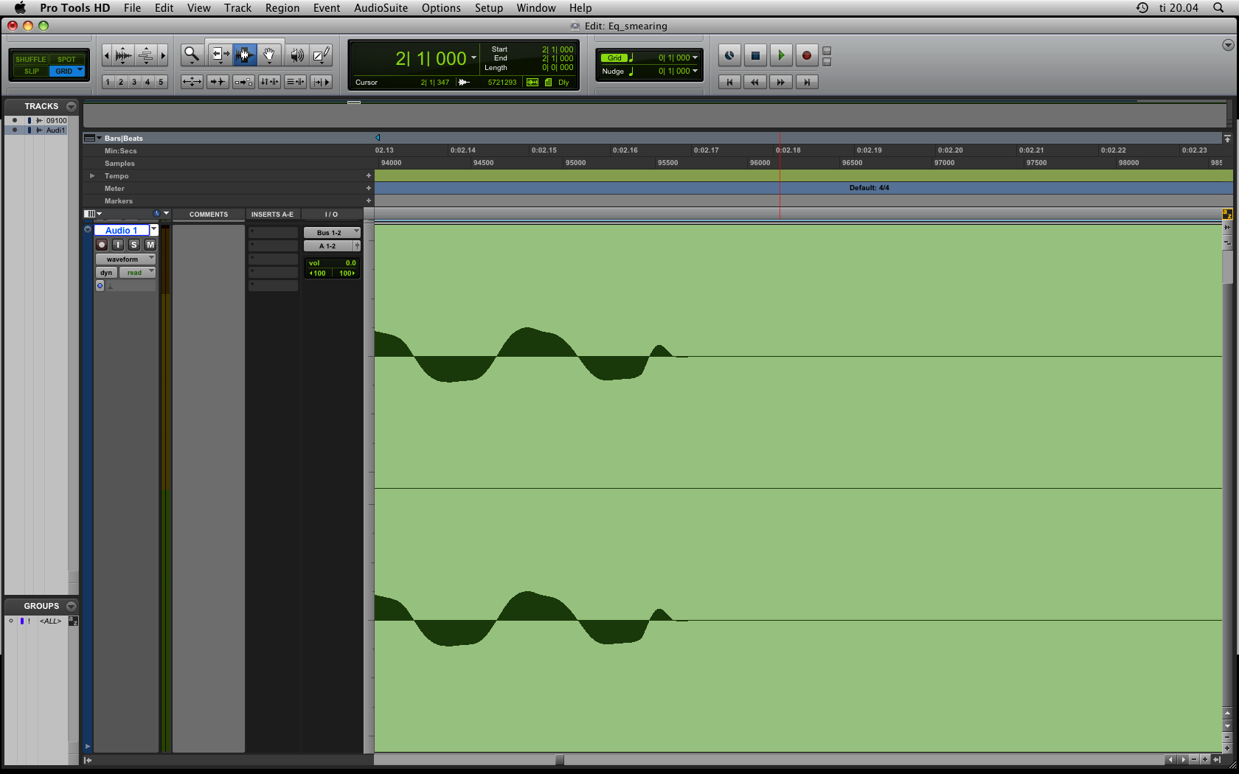Open Tracks list popup menu
This screenshot has width=1239, height=774.
72,106
